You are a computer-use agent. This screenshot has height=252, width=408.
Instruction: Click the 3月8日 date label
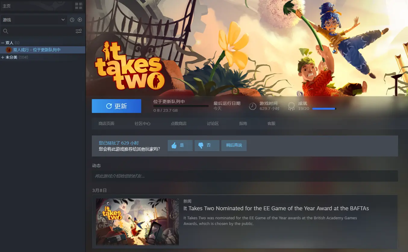point(99,190)
